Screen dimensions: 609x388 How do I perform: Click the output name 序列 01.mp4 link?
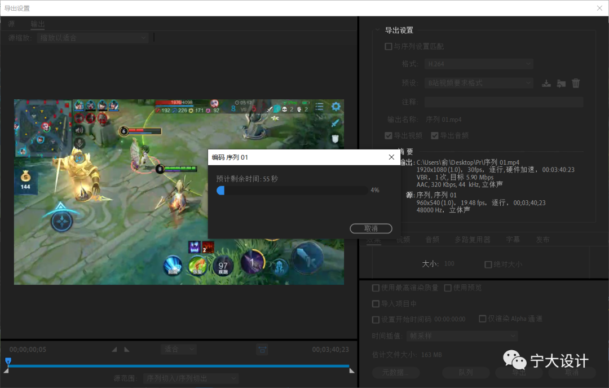tap(444, 120)
